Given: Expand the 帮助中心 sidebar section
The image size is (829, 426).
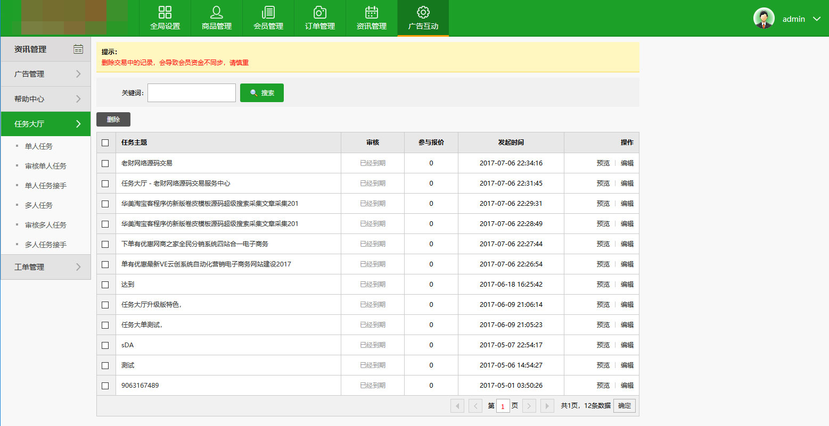Looking at the screenshot, I should (46, 99).
